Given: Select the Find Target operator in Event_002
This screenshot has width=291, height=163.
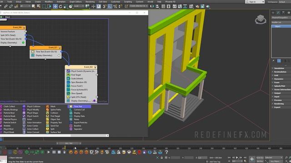Looking at the screenshot, I should 81,75.
